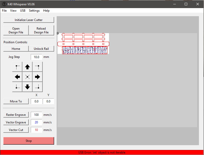The image size is (204, 155).
Task: Unlock the rail
Action: 41,49
